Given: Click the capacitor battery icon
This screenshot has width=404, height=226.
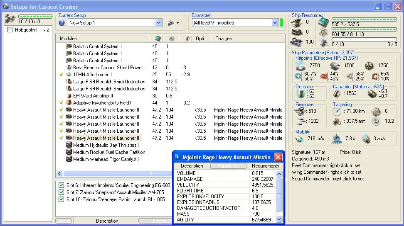Looking at the screenshot, I should coord(337,94).
